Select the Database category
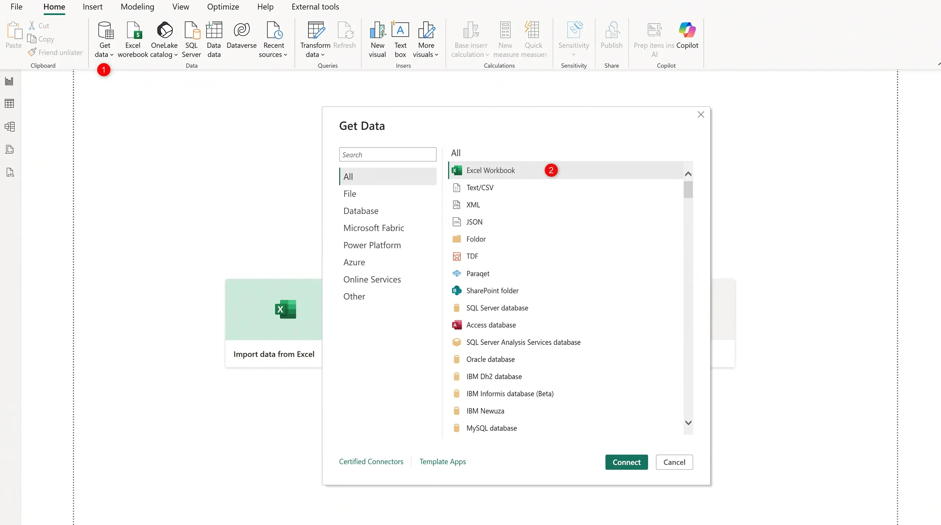 pyautogui.click(x=387, y=211)
